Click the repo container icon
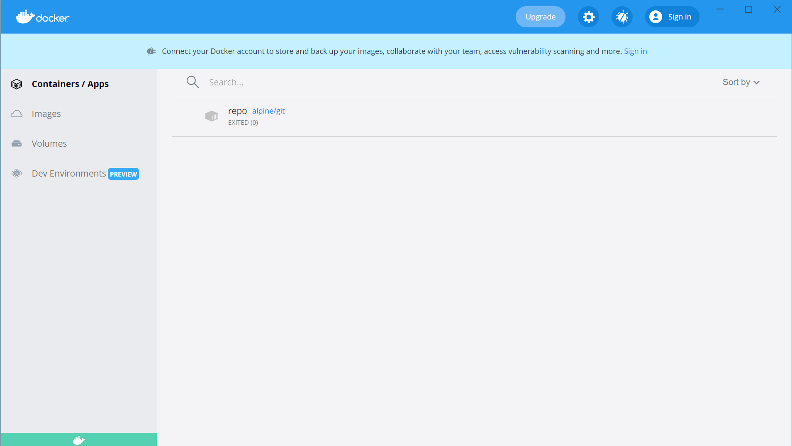Viewport: 792px width, 446px height. pyautogui.click(x=212, y=116)
